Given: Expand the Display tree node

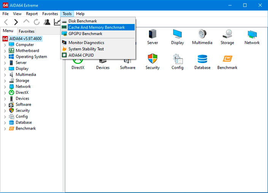Looking at the screenshot, I should (x=5, y=69).
